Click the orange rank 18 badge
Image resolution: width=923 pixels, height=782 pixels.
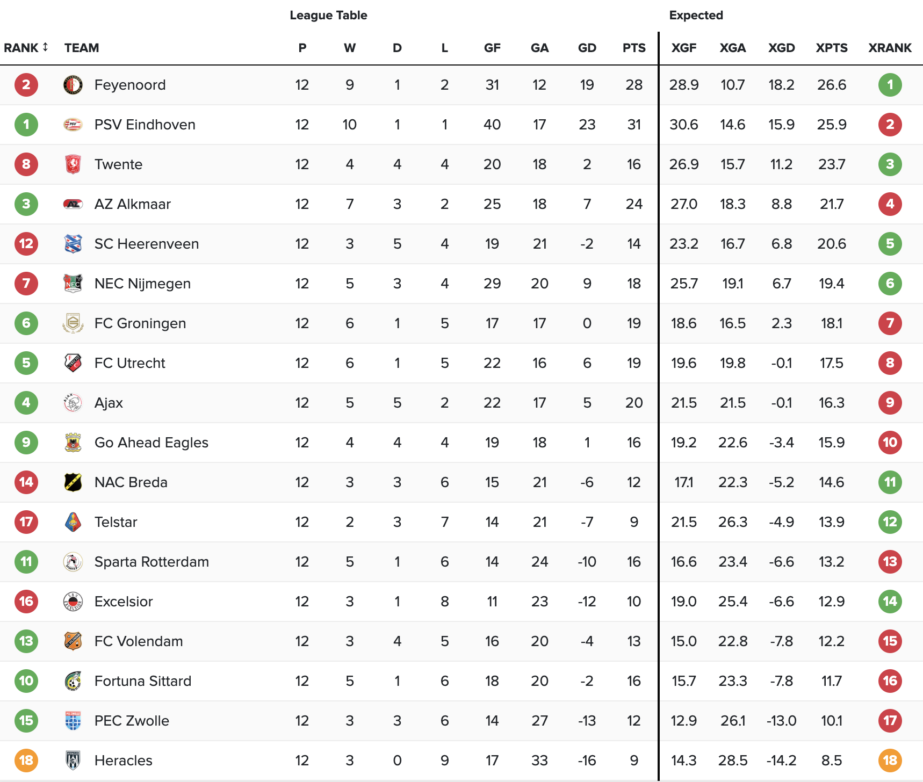point(26,761)
